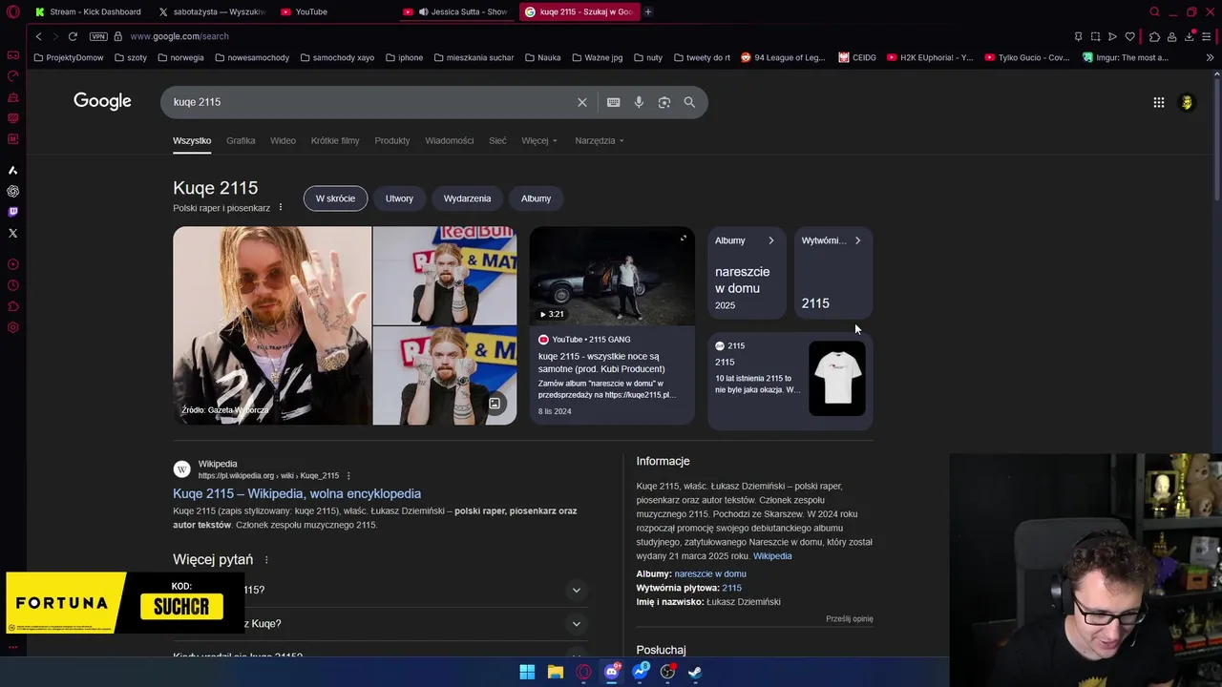This screenshot has height=687, width=1222.
Task: Open the Gazeta Wyborcza photo of Kuqe
Action: point(272,325)
